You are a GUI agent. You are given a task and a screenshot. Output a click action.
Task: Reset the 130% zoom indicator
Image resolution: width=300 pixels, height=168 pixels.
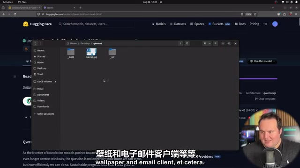pyautogui.click(x=248, y=14)
